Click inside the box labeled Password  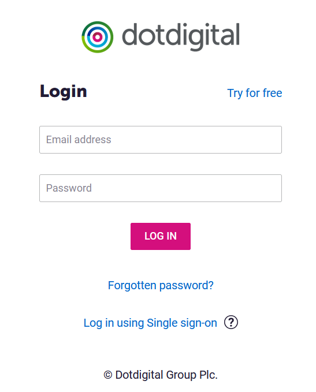coord(161,188)
